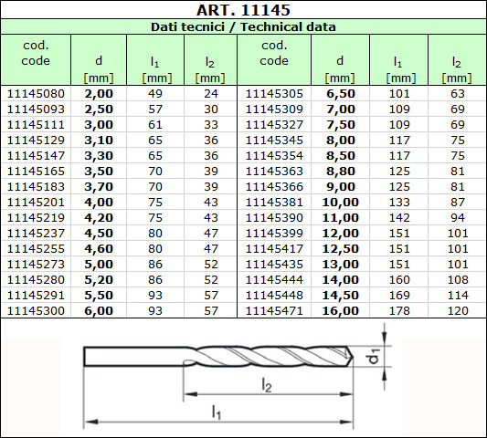Click product code 11145305
The width and height of the screenshot is (487, 438).
tap(274, 94)
